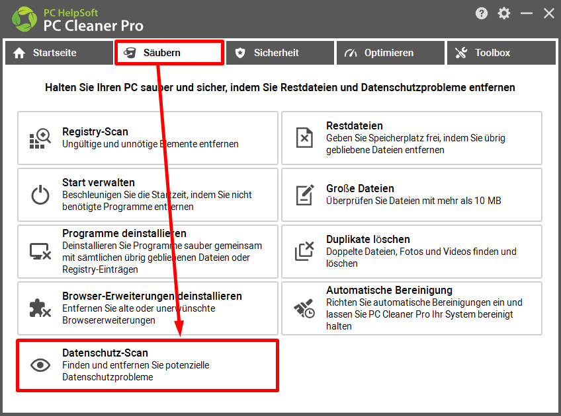Click the Programme deinstallieren monitor icon
The width and height of the screenshot is (561, 416).
click(40, 252)
